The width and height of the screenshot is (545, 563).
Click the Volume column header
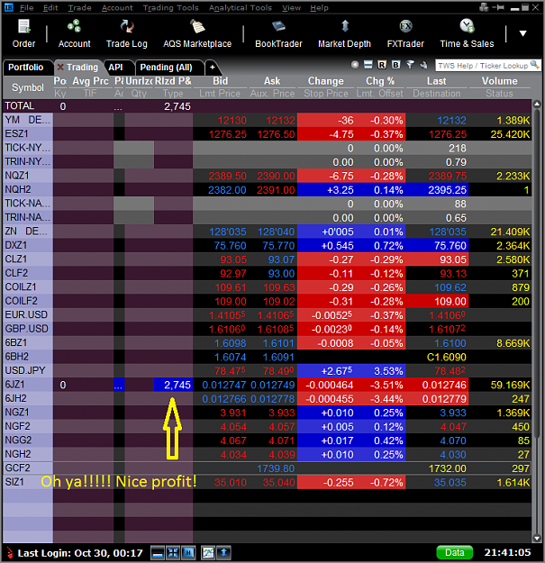click(x=499, y=81)
